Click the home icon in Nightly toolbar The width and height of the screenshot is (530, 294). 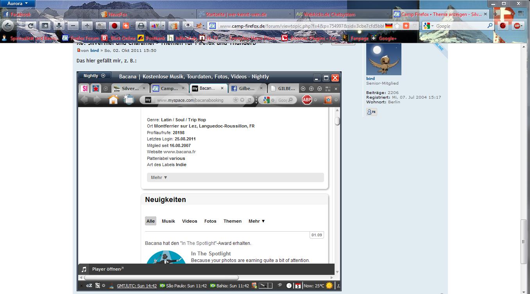[x=113, y=100]
